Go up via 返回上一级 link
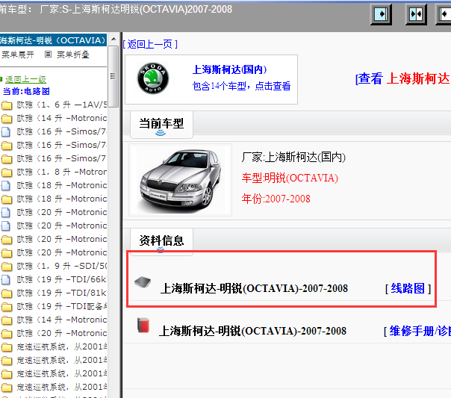 (25, 79)
